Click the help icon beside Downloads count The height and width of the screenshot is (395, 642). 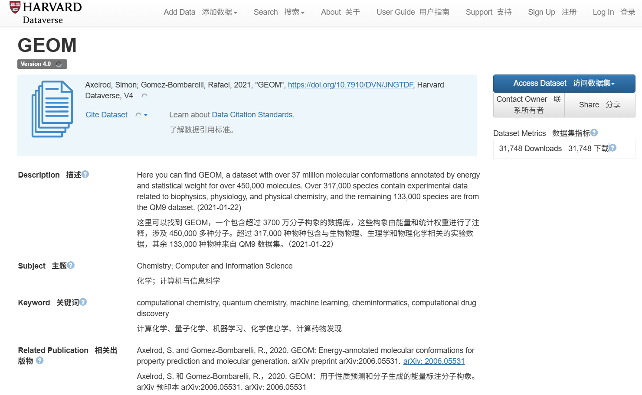point(613,148)
